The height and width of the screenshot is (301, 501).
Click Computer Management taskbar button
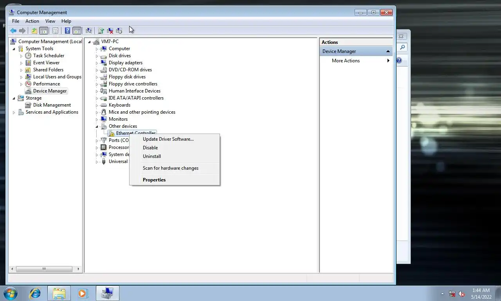(107, 293)
